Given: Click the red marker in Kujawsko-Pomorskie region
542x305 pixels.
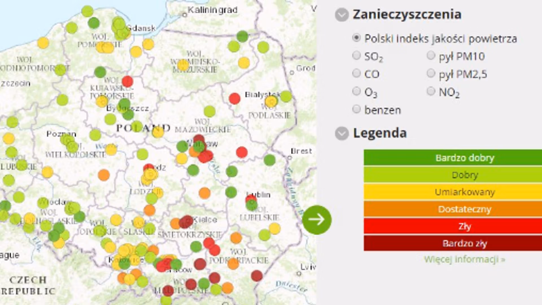Looking at the screenshot, I should 127,81.
